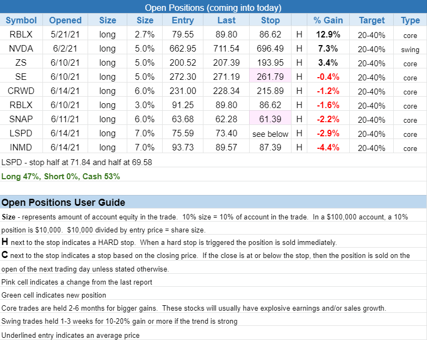Select the ZS symbol cell
Screen dimensions: 427x340
click(21, 62)
